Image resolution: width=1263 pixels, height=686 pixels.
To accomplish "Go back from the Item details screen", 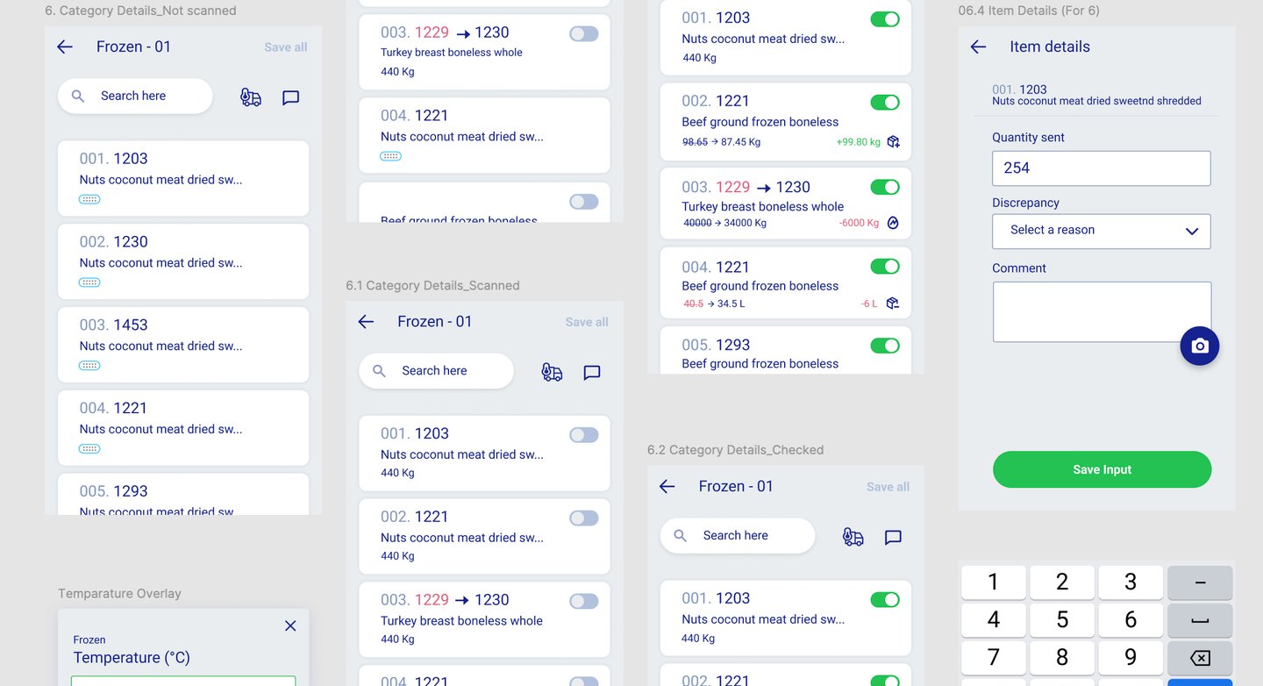I will [979, 47].
